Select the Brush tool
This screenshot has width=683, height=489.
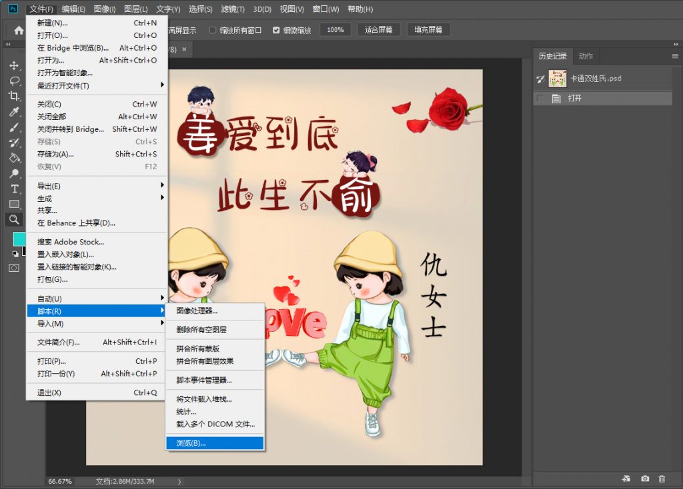[x=15, y=126]
